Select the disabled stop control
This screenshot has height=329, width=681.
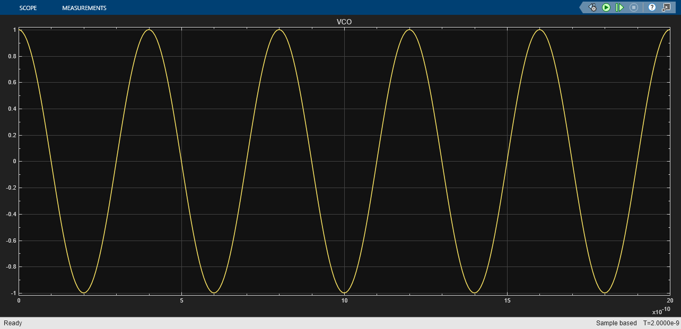point(633,7)
